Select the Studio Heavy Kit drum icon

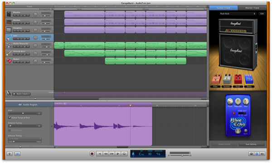(9, 45)
